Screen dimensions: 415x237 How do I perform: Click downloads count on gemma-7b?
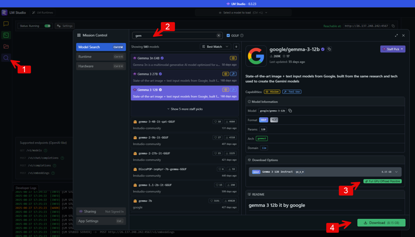point(229,201)
